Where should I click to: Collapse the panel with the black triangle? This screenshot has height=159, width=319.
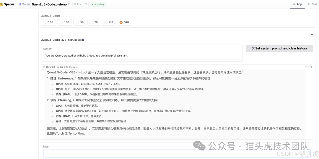pyautogui.click(x=312, y=35)
